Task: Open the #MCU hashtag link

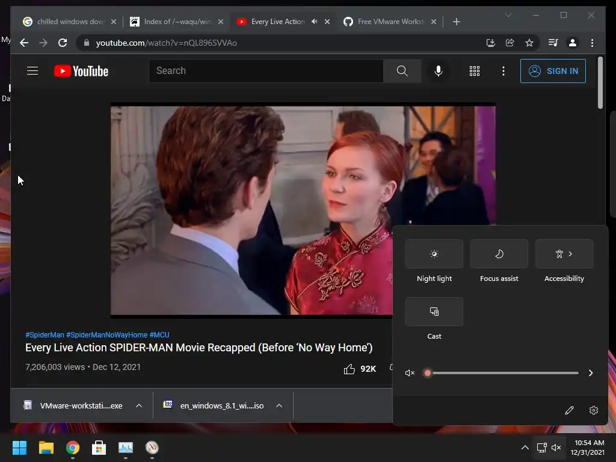Action: click(159, 334)
